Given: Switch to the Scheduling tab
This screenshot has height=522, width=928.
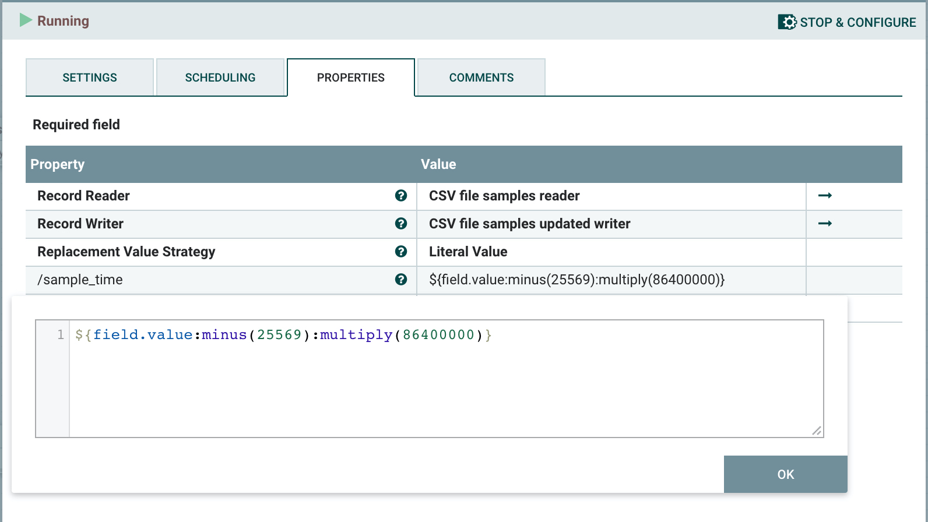Looking at the screenshot, I should [x=220, y=77].
